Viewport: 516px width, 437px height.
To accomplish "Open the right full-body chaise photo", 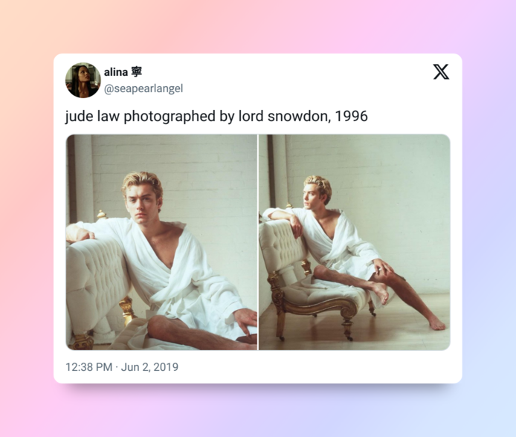I will coord(355,242).
